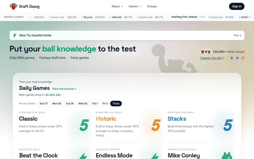This screenshot has height=159, width=254.
Task: Select the Tue 29 date tab
Action: 70,103
